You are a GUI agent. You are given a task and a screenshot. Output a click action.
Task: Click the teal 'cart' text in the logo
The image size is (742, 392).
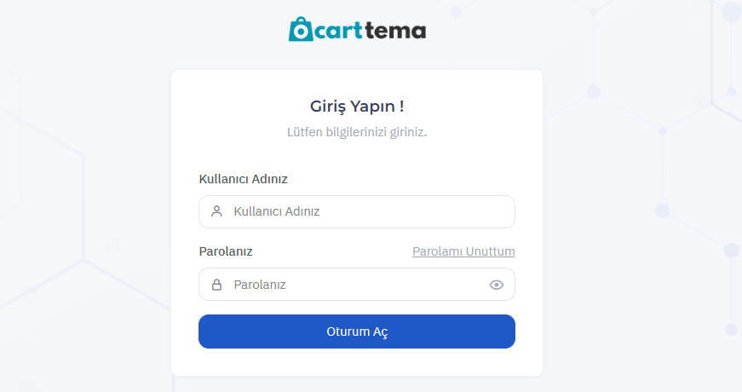[338, 31]
